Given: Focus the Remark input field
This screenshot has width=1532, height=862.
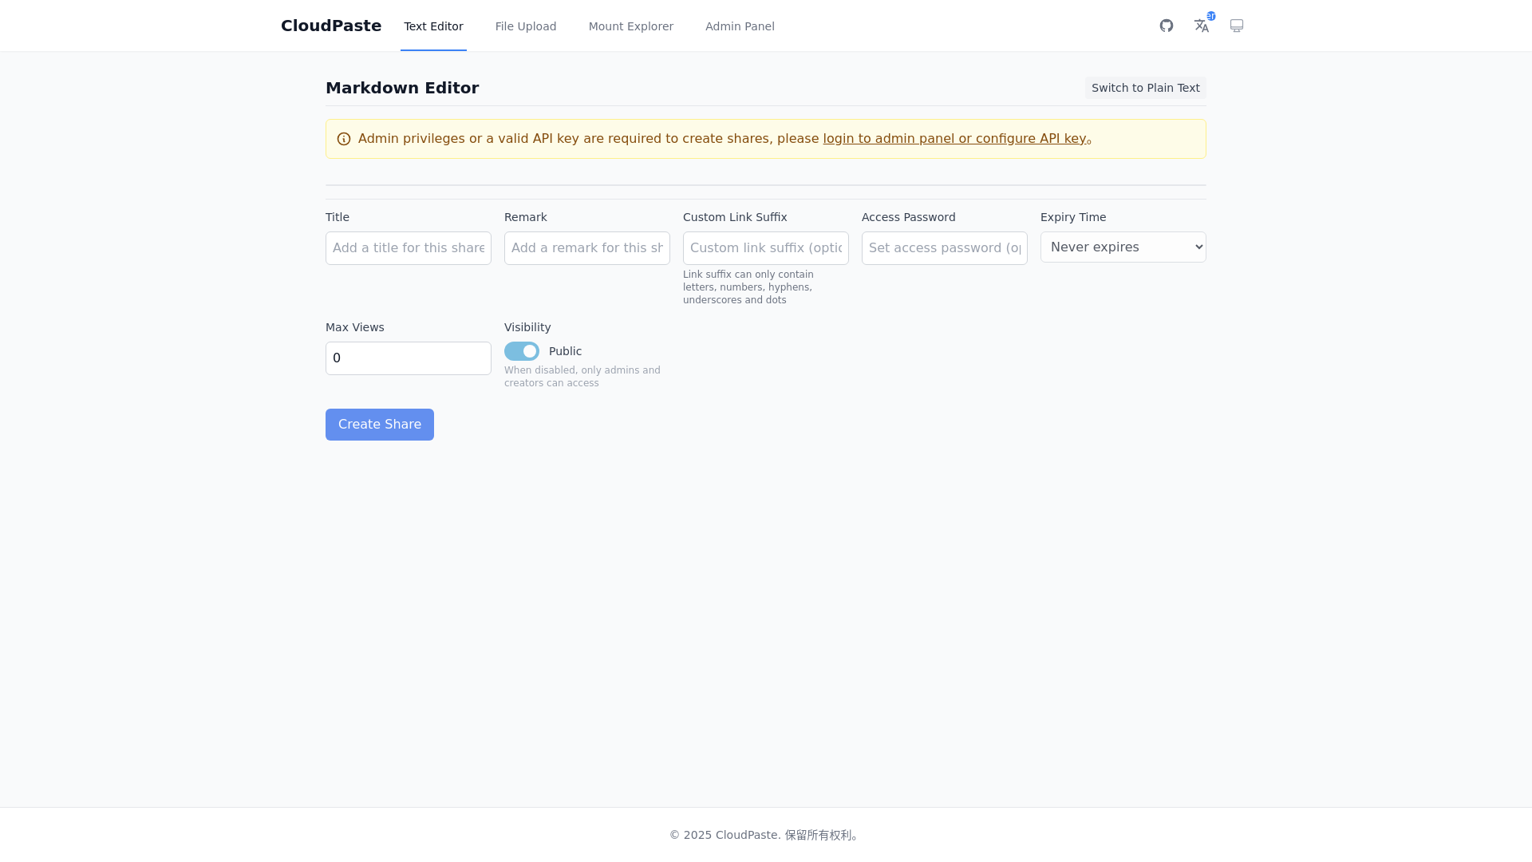Looking at the screenshot, I should click(x=587, y=248).
